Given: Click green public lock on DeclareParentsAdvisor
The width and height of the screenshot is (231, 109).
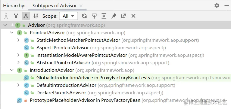Looking at the screenshot, I should point(32,93).
